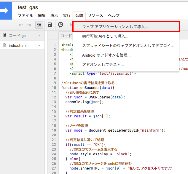Open the 表示 menu

(x=54, y=15)
